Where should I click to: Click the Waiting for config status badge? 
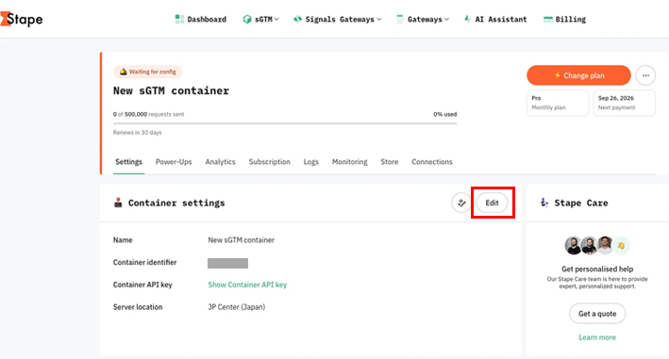[x=147, y=72]
